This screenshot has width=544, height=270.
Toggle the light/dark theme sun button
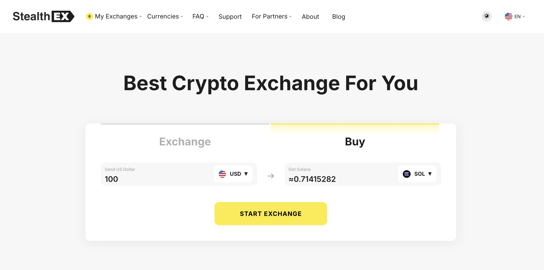[487, 16]
